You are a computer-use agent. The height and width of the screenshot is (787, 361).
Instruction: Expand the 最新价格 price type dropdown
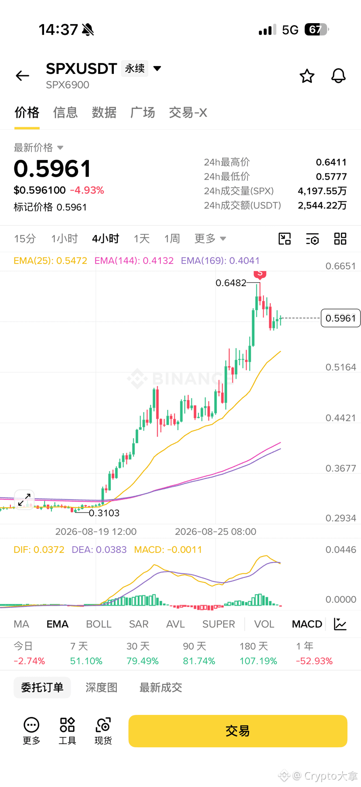[x=39, y=148]
